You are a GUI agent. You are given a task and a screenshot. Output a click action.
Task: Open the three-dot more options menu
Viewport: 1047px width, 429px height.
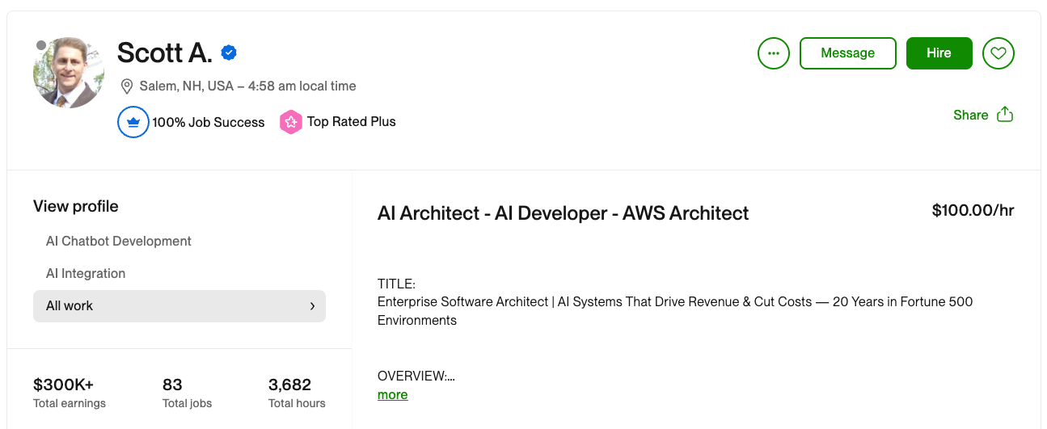774,53
